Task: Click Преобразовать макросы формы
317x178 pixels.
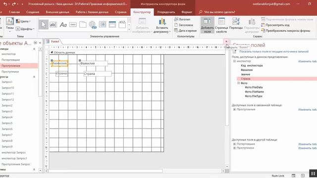Action: [x=286, y=31]
